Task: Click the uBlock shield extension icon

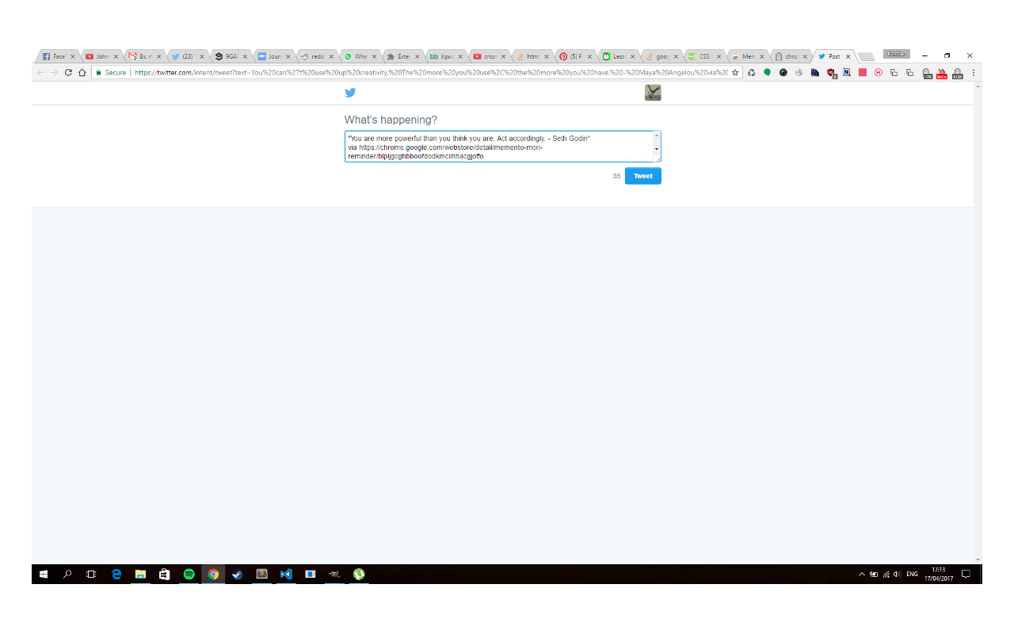Action: 831,73
